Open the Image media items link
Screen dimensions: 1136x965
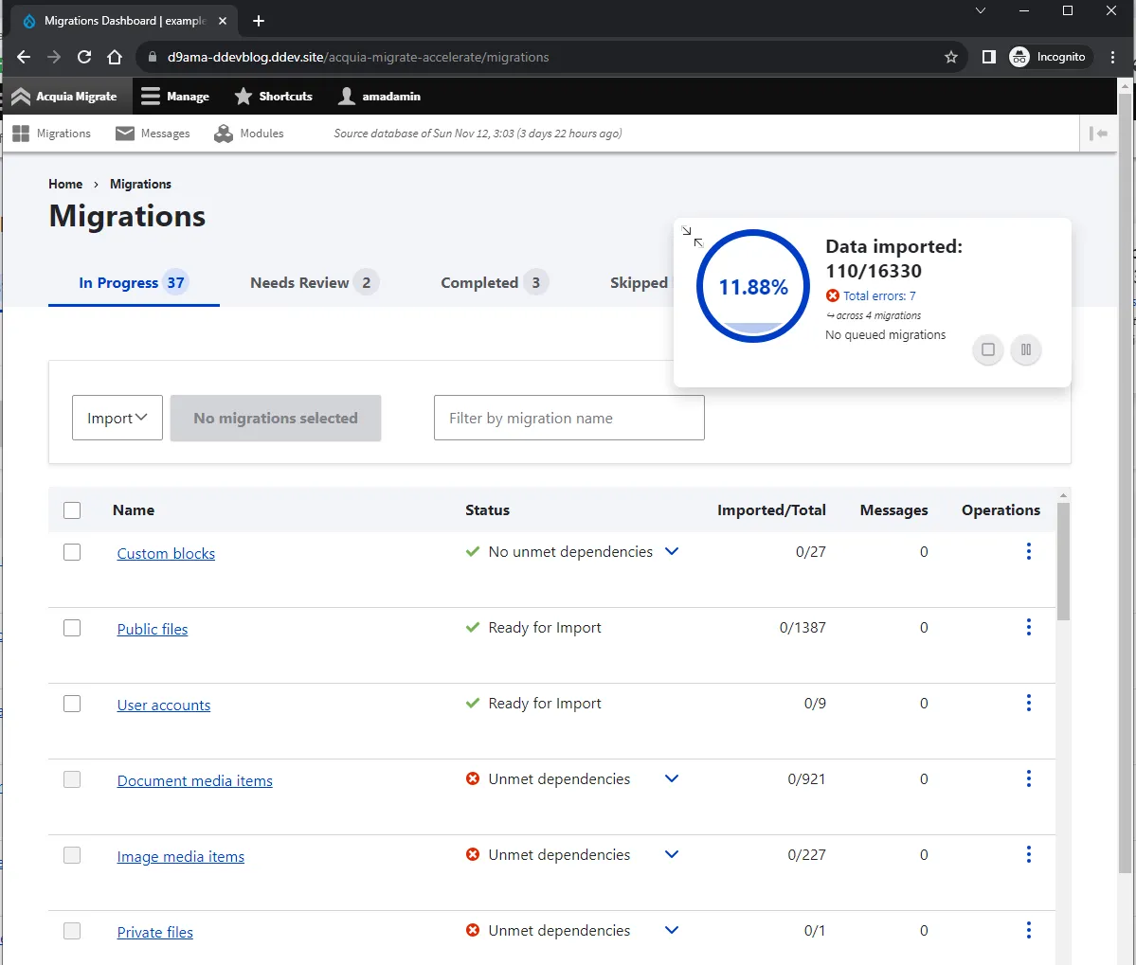click(181, 856)
